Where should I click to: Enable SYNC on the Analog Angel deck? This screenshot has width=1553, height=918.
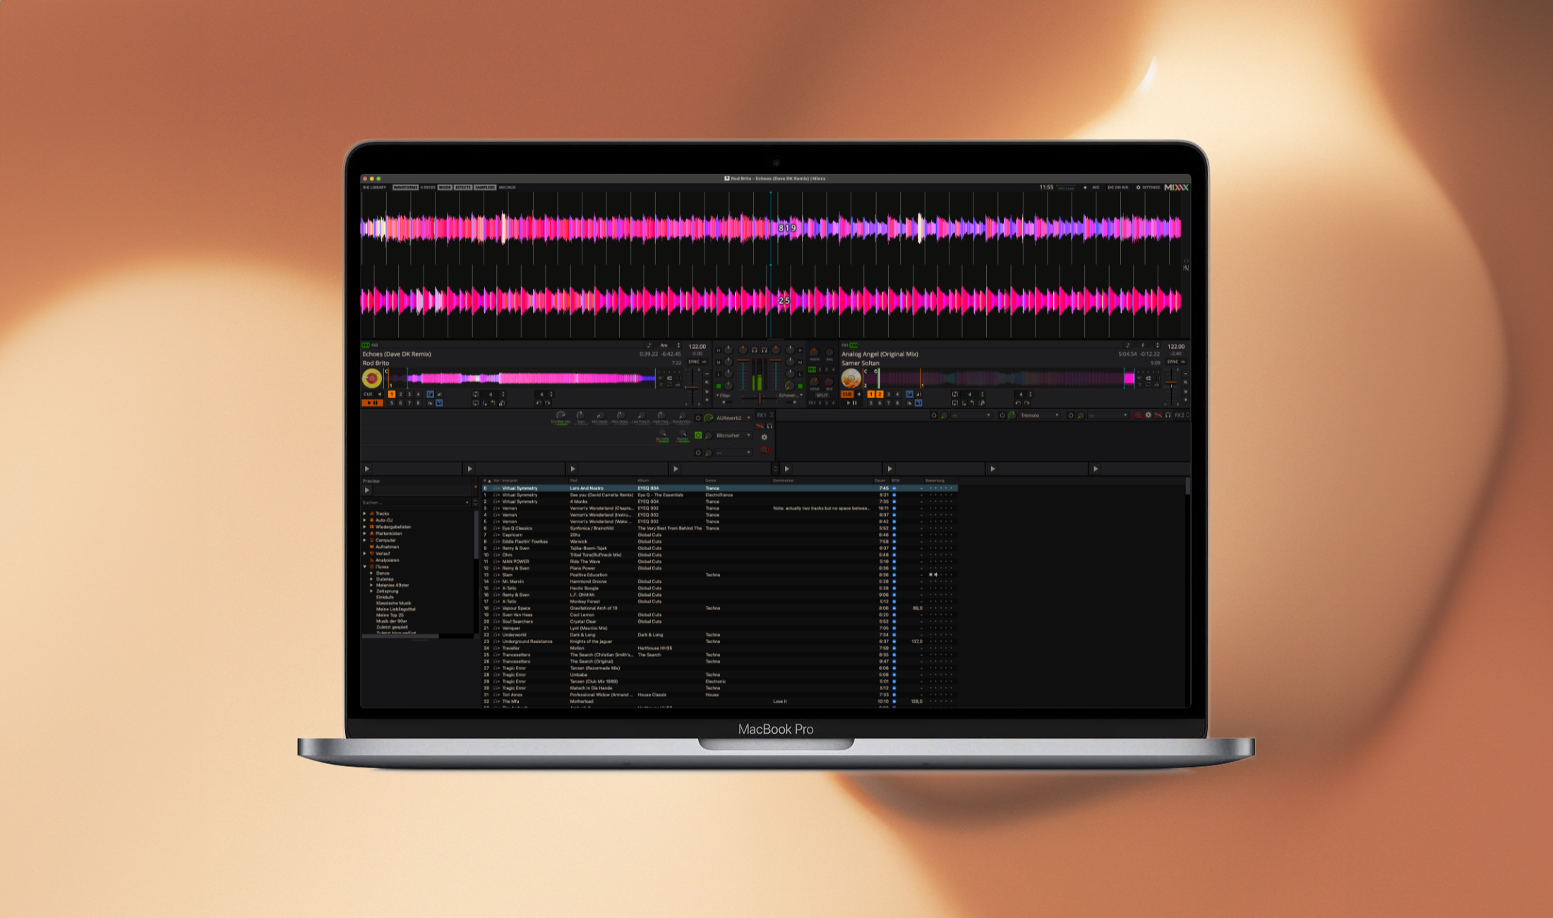point(1171,361)
